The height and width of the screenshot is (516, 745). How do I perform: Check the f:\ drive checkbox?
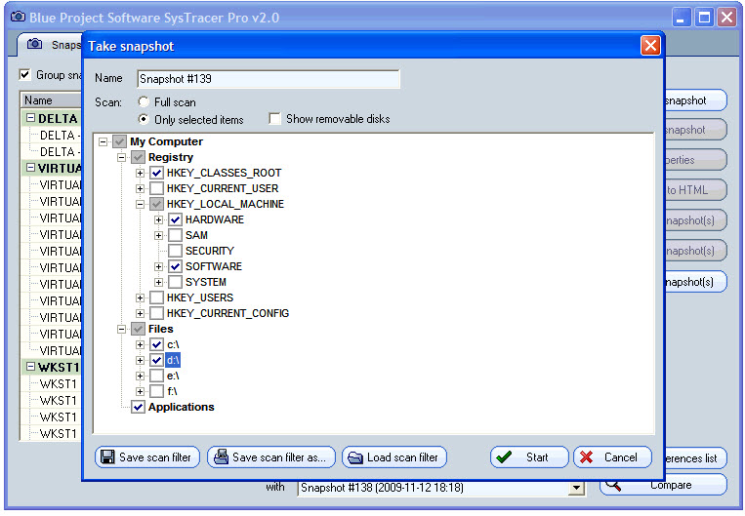157,391
